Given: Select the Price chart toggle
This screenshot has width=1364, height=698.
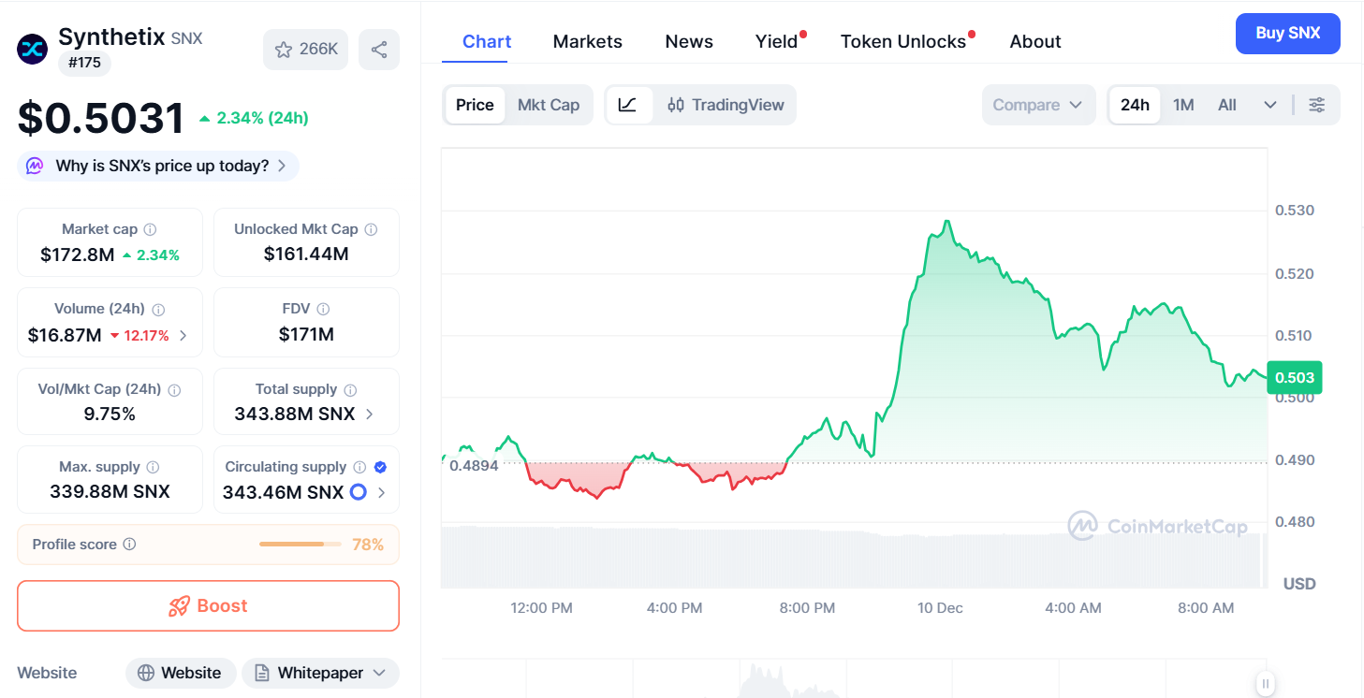Looking at the screenshot, I should point(475,105).
